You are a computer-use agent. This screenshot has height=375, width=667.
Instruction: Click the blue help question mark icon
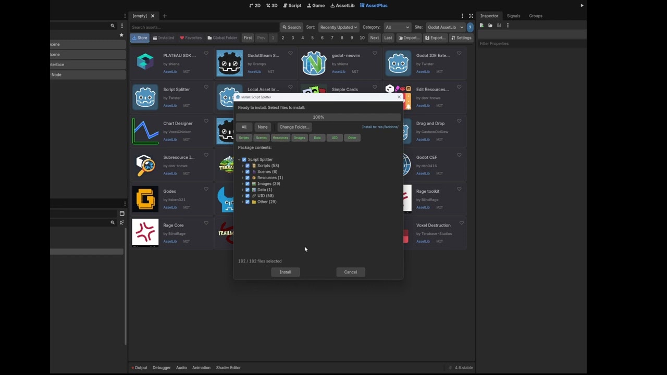pos(470,27)
